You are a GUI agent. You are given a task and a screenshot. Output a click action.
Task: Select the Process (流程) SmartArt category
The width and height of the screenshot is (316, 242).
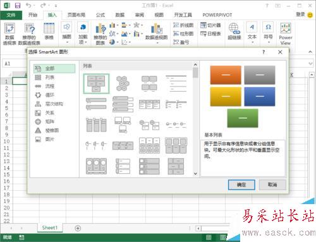(x=54, y=86)
